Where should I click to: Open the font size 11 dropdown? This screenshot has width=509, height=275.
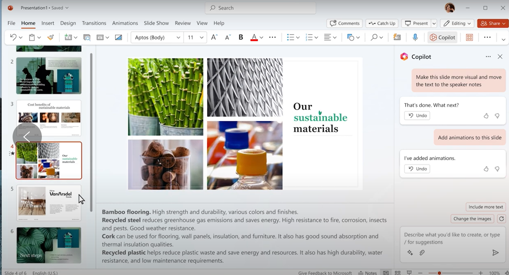195,37
